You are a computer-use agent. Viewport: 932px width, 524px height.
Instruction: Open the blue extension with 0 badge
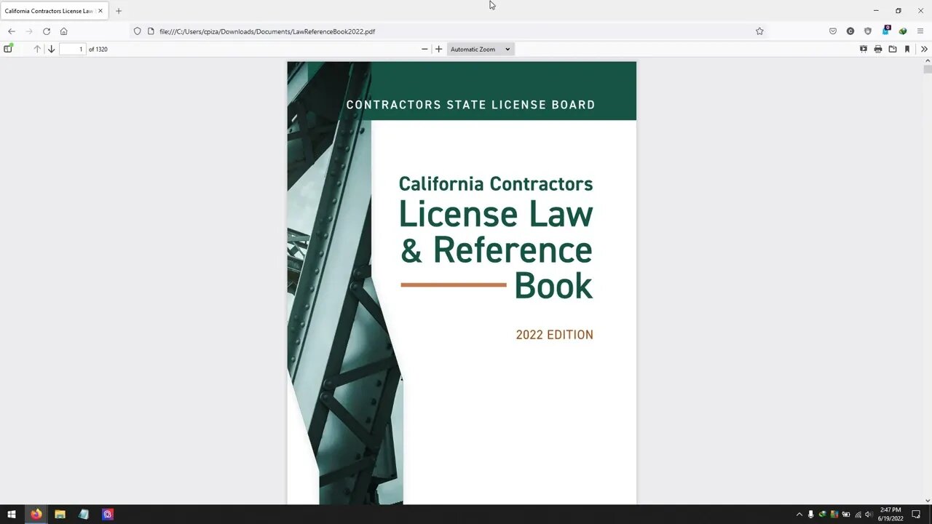[x=885, y=31]
